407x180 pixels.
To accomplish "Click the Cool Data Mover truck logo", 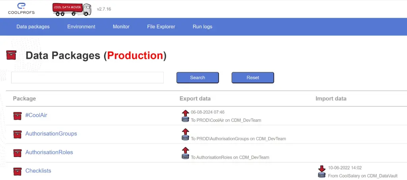I will (x=72, y=10).
